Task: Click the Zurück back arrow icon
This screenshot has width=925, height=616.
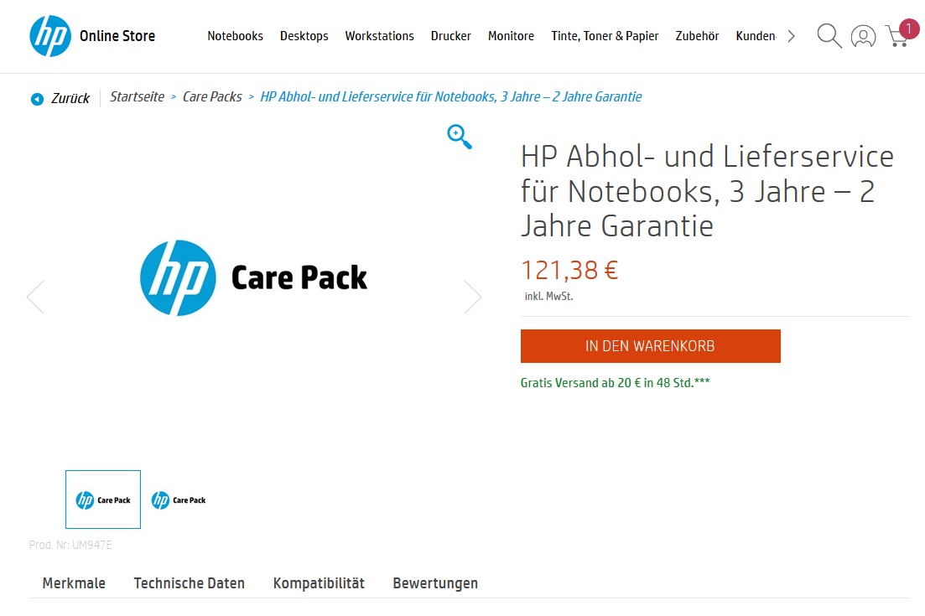Action: 37,99
